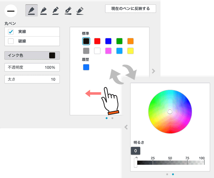Select the fountain pen icon
Viewport: 214px width, 178px height.
pyautogui.click(x=68, y=11)
